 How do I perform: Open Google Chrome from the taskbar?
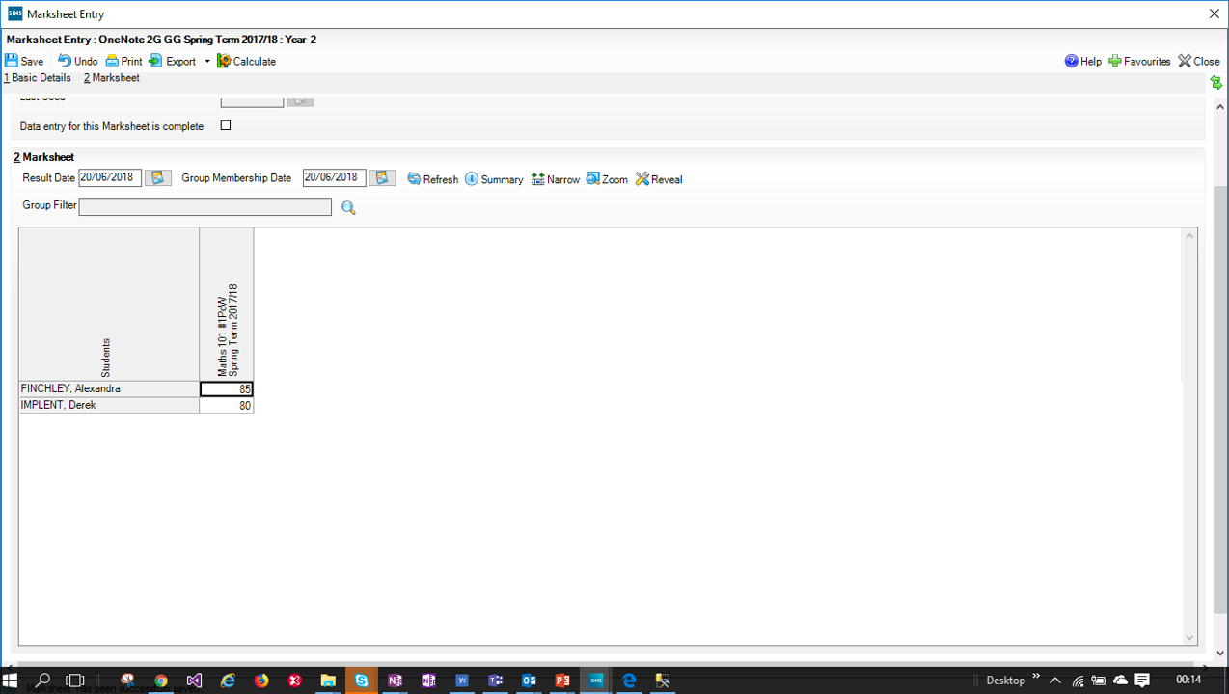click(x=161, y=681)
